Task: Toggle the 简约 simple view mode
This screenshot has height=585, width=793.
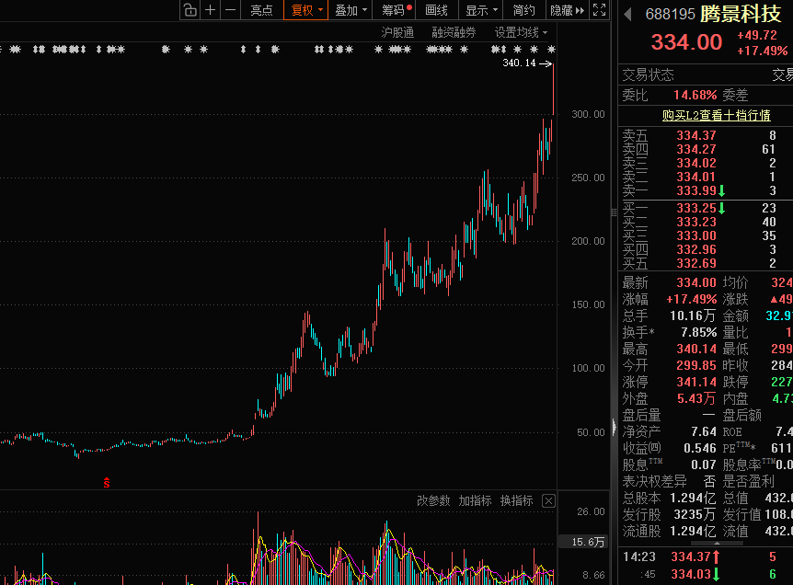Action: 523,10
